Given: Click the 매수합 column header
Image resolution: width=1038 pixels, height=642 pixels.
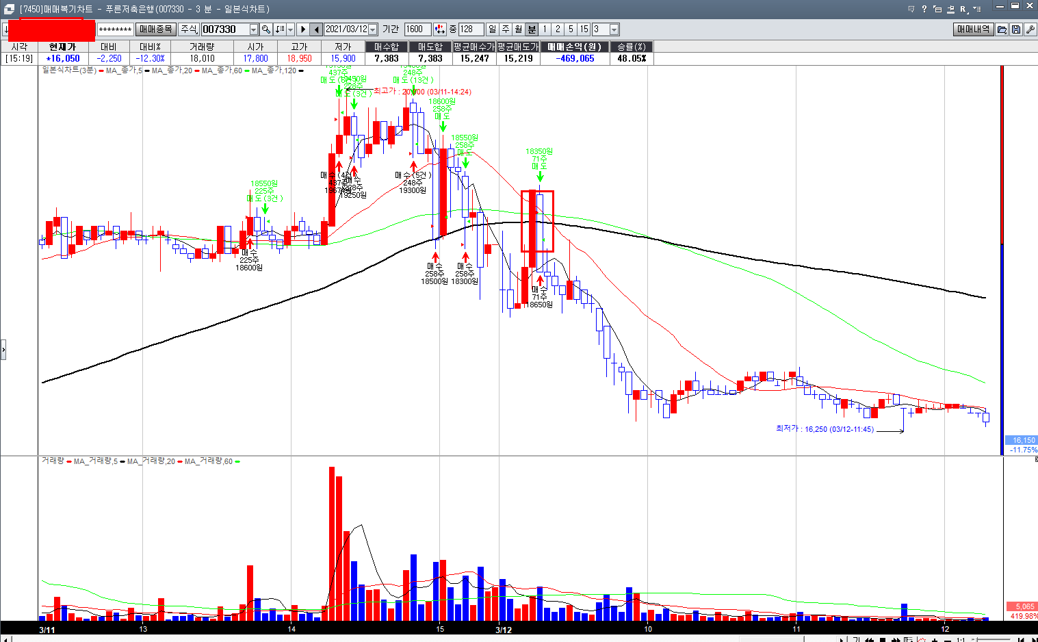Looking at the screenshot, I should pyautogui.click(x=387, y=47).
